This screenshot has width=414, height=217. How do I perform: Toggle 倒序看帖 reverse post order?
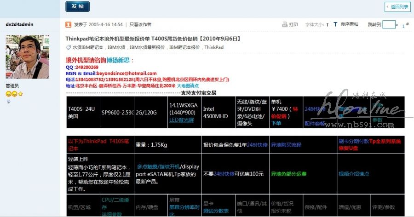(x=350, y=24)
